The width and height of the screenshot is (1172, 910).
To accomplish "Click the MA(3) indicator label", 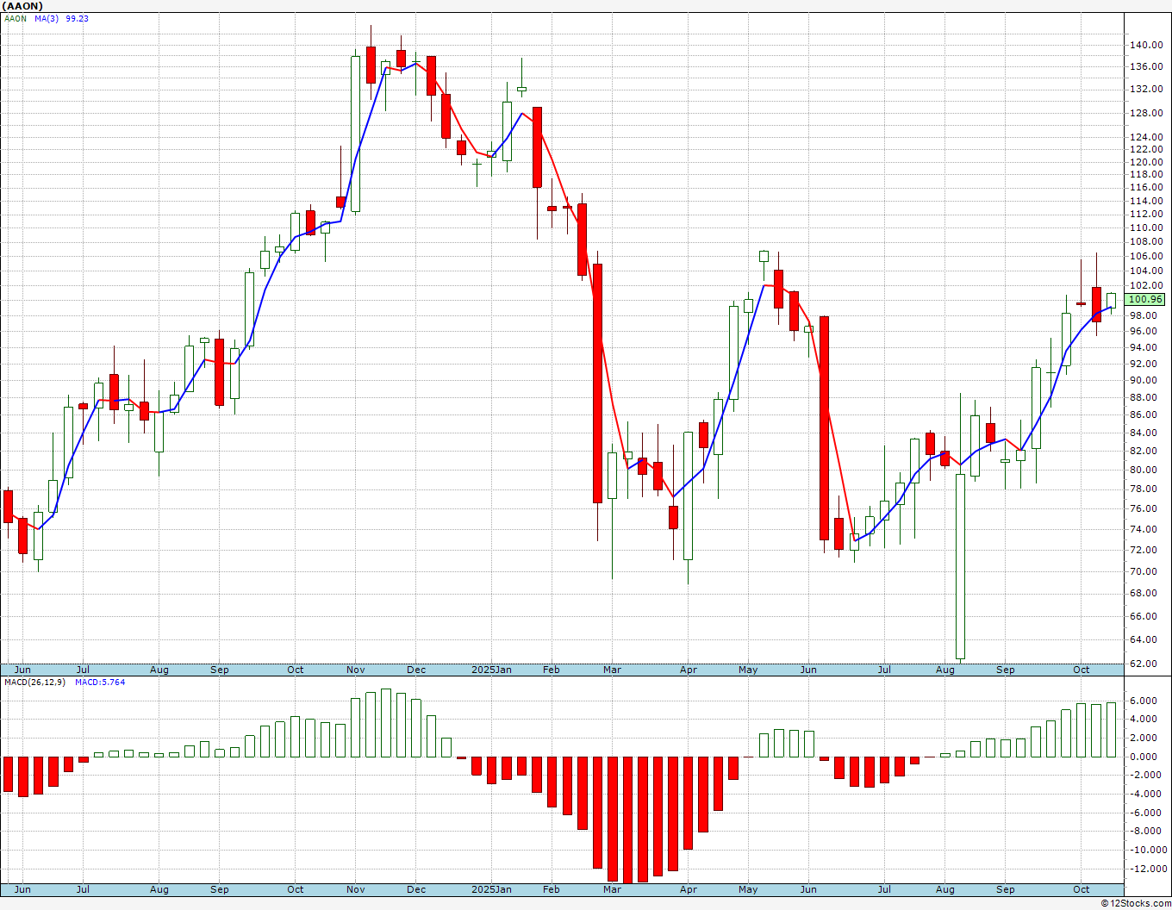I will (47, 18).
